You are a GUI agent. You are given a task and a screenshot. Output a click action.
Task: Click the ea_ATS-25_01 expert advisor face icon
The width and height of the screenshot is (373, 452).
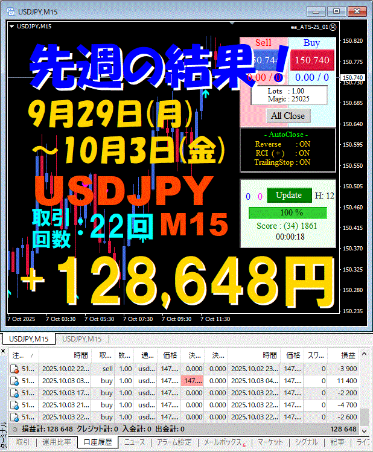pyautogui.click(x=334, y=27)
